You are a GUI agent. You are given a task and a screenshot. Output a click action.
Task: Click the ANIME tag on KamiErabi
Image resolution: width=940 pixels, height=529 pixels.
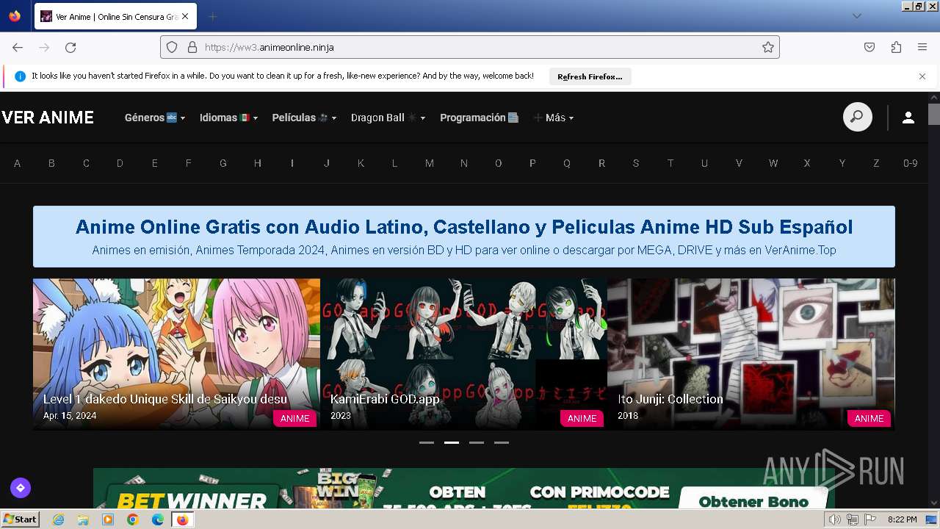pos(582,418)
